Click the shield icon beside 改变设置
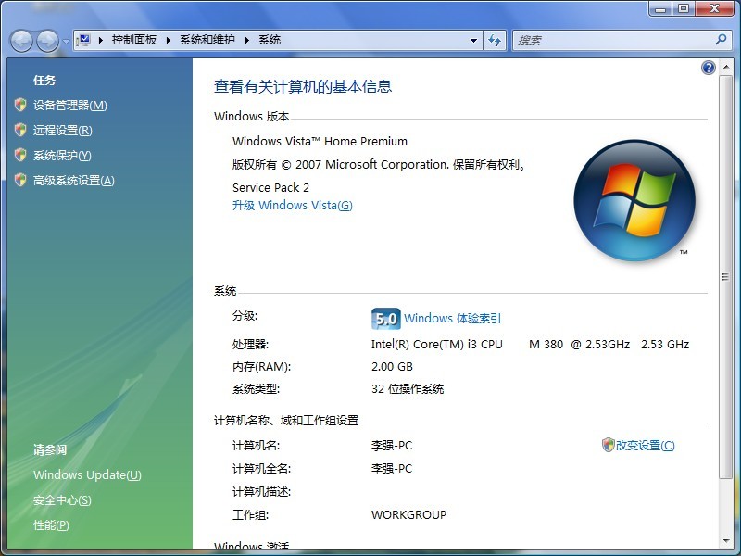The width and height of the screenshot is (741, 556). point(608,445)
